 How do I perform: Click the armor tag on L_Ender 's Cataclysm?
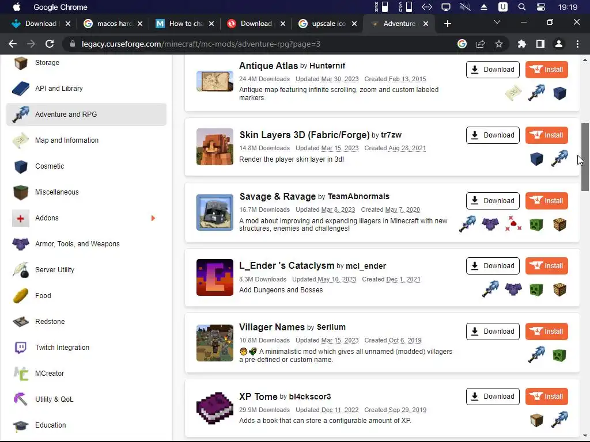(x=513, y=289)
